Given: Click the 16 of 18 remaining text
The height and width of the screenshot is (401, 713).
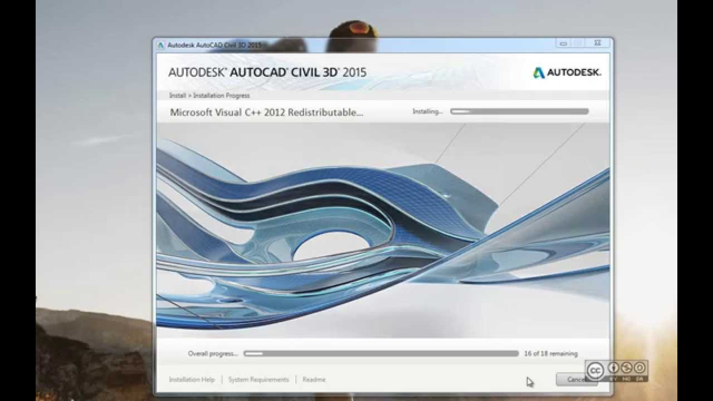Looking at the screenshot, I should (551, 353).
